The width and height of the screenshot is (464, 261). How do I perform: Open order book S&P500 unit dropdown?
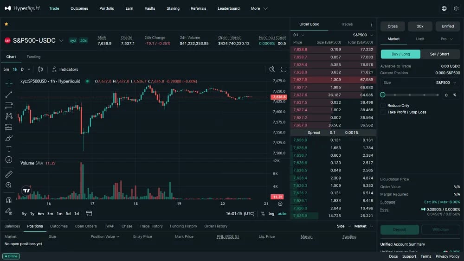point(363,35)
